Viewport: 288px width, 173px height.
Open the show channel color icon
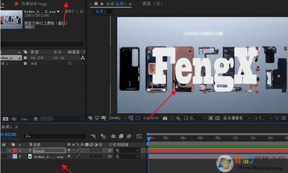coord(178,118)
